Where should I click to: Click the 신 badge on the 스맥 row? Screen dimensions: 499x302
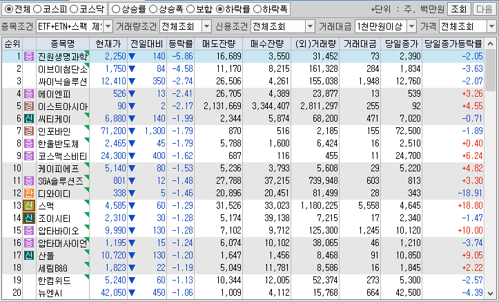pos(29,205)
